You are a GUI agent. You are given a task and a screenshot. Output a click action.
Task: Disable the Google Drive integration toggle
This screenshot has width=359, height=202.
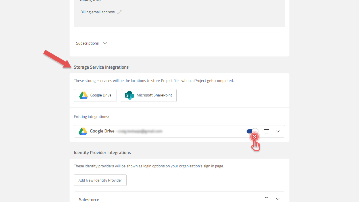pos(252,131)
